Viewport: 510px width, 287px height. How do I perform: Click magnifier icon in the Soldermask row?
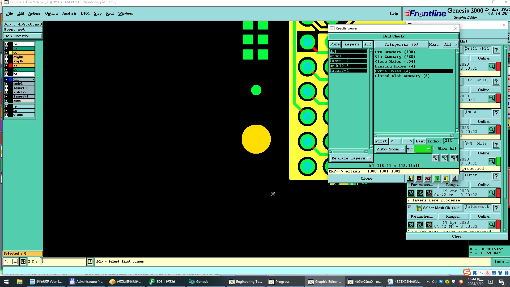pos(492,225)
